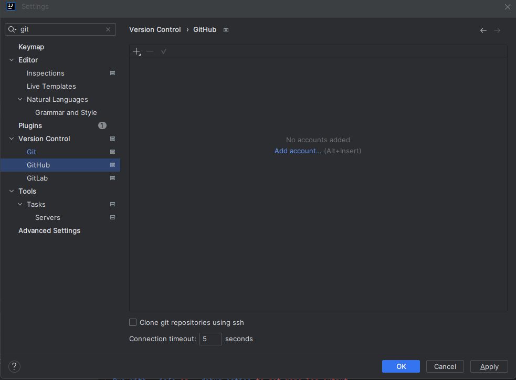The width and height of the screenshot is (516, 380).
Task: Collapse the Version Control section
Action: 12,139
